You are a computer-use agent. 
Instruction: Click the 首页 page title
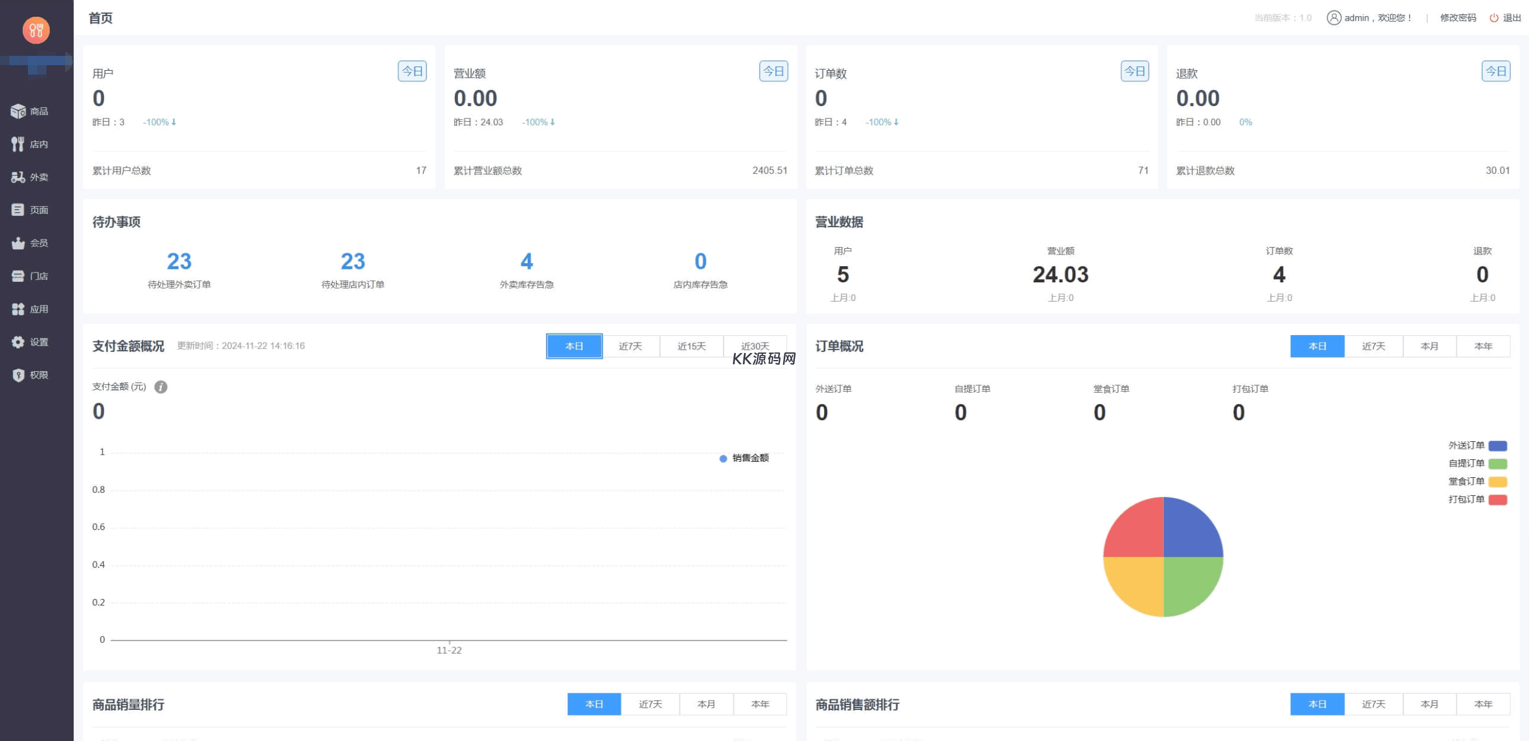tap(101, 18)
